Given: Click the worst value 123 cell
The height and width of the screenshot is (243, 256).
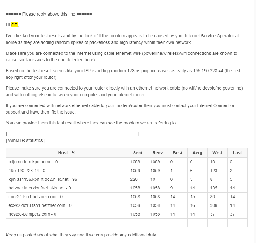Looking at the screenshot, I should (x=217, y=171).
